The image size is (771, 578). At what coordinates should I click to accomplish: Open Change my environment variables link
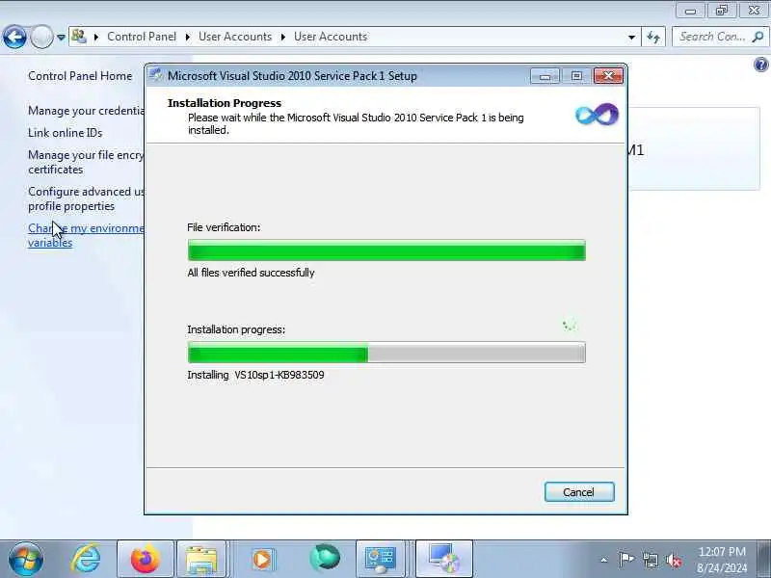[86, 235]
